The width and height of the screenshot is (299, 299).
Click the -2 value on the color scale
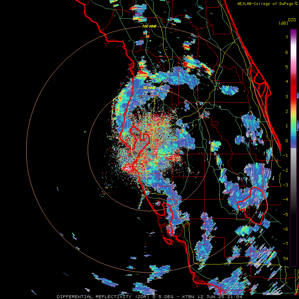coord(285,170)
